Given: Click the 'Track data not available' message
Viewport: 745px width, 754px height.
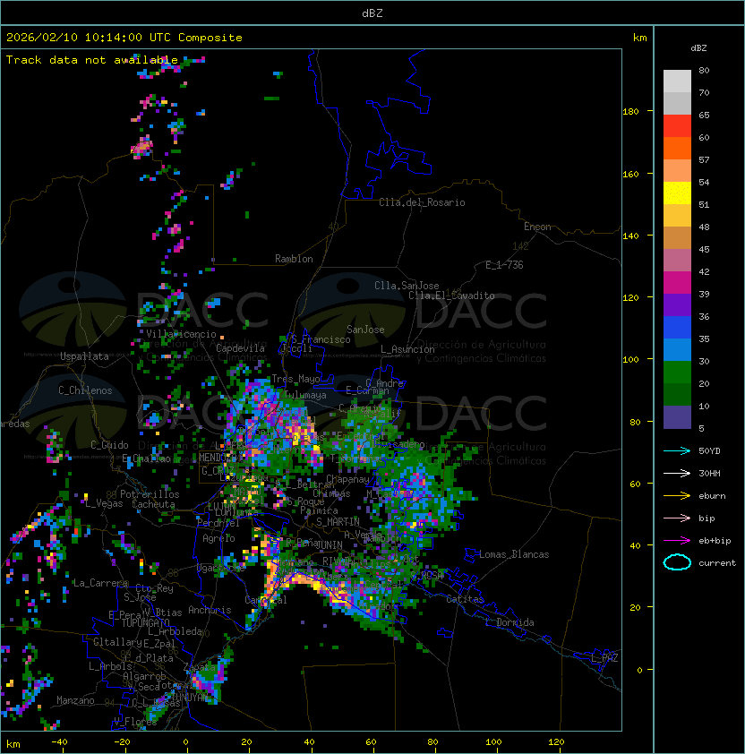Looking at the screenshot, I should click(x=92, y=60).
